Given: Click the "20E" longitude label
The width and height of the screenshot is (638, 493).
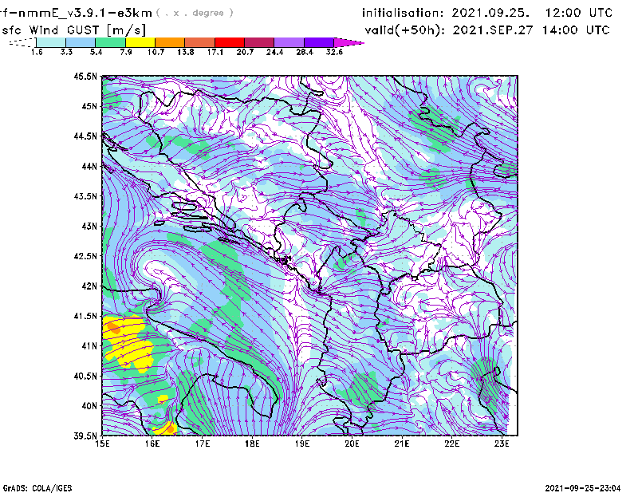Looking at the screenshot, I should pyautogui.click(x=352, y=444).
